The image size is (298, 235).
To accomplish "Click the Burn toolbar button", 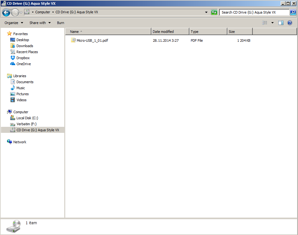I will coord(60,23).
